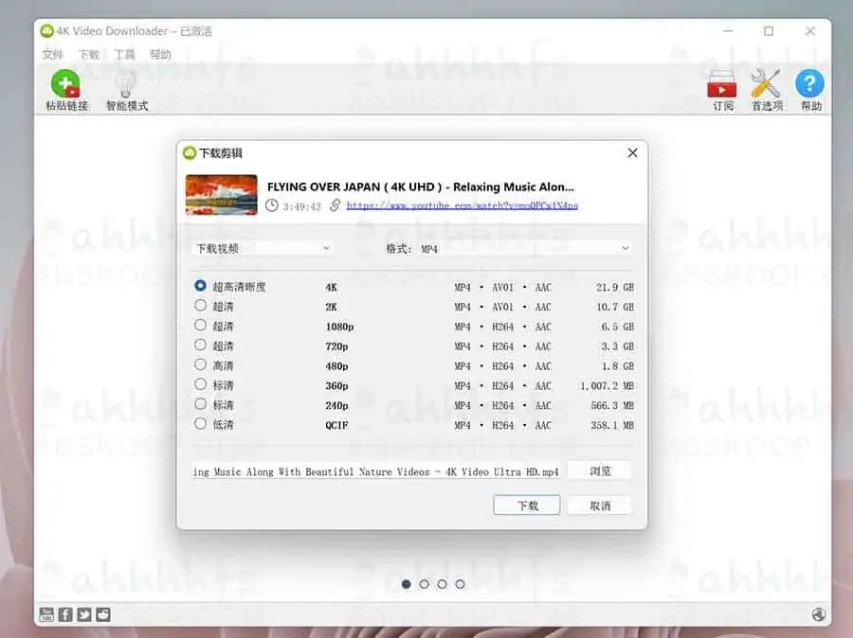Minimize the 4K Video Downloader window
Viewport: 853px width, 638px height.
click(728, 31)
